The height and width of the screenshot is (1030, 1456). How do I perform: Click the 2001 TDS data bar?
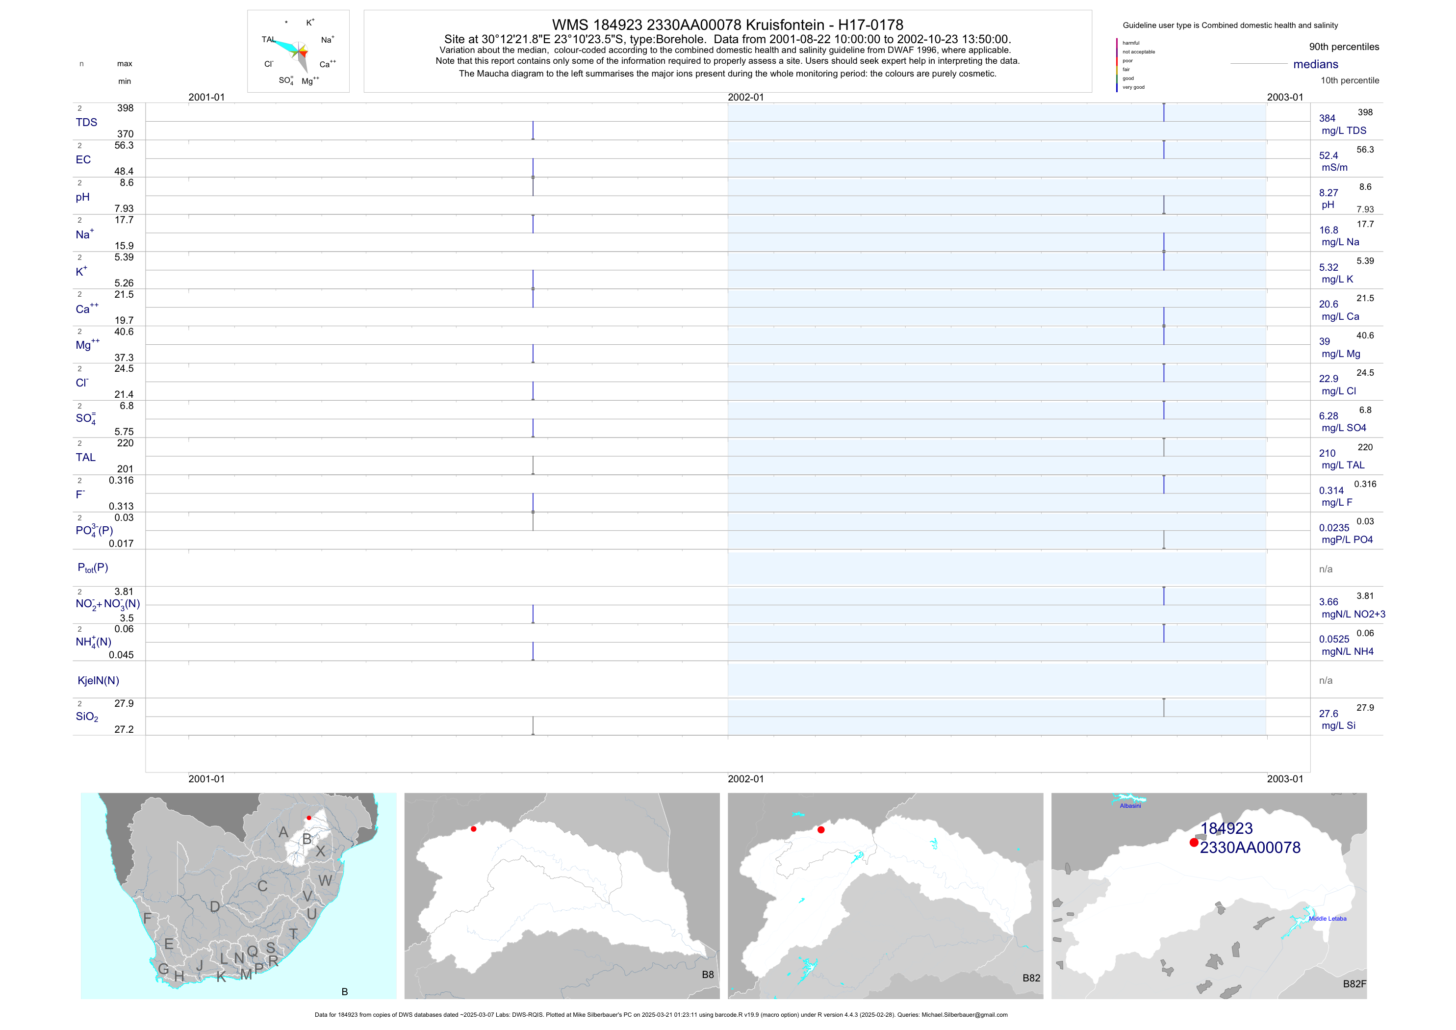tap(533, 130)
